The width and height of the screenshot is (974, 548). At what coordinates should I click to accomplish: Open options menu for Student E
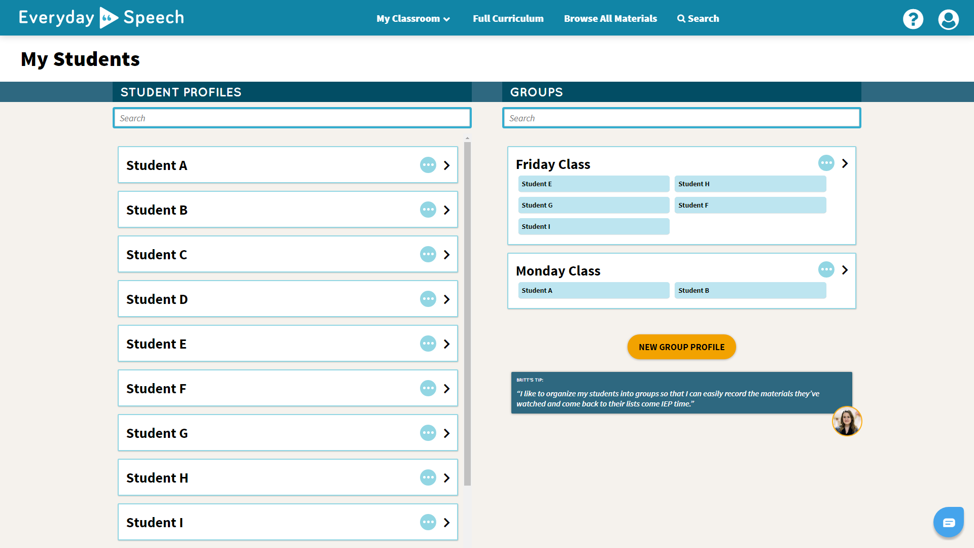tap(428, 344)
